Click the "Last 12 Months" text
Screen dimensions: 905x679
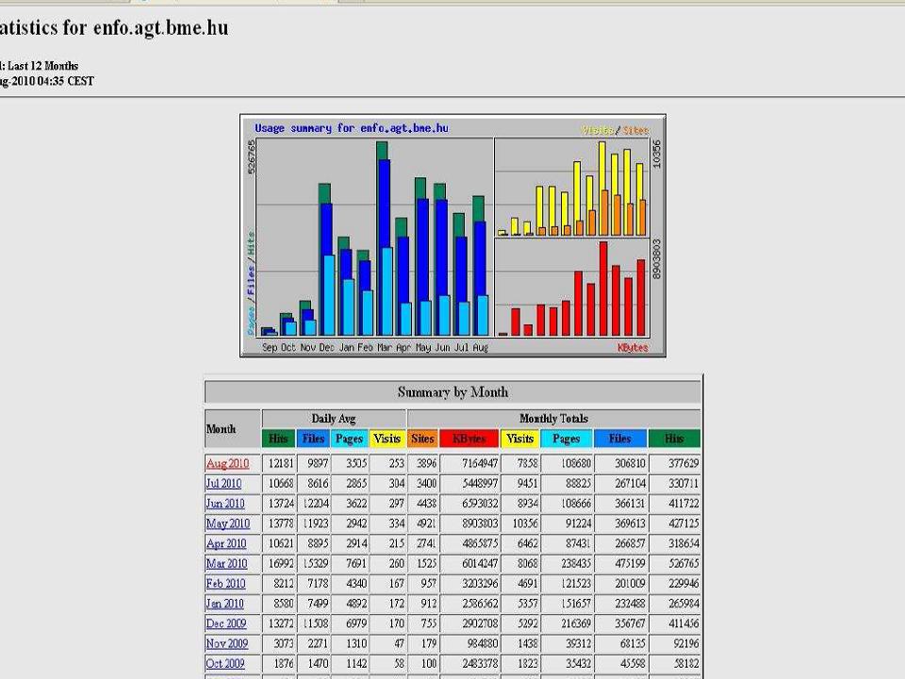(42, 66)
